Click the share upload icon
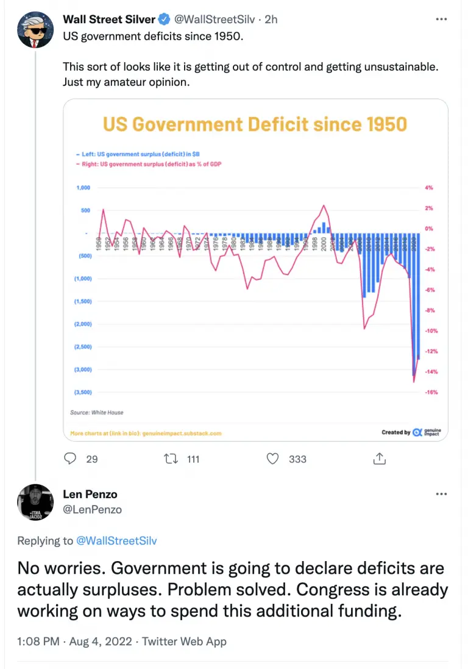This screenshot has width=468, height=669. pyautogui.click(x=380, y=459)
